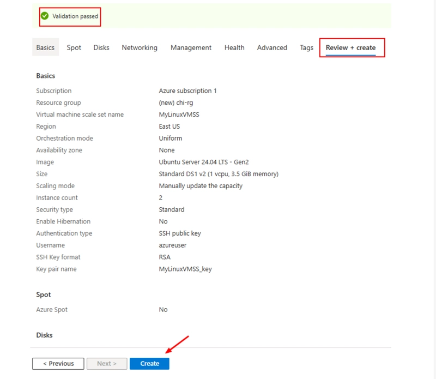Viewport: 436px width, 379px height.
Task: Click the disabled Next button
Action: [107, 363]
